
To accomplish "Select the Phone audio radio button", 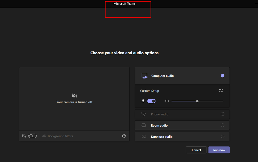I will (222, 114).
